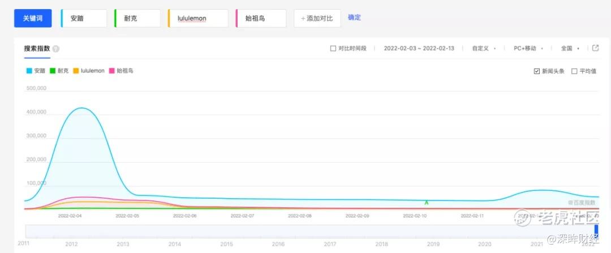Image resolution: width=611 pixels, height=253 pixels.
Task: Toggle the 安踏 legend blue swatch
Action: pos(29,71)
